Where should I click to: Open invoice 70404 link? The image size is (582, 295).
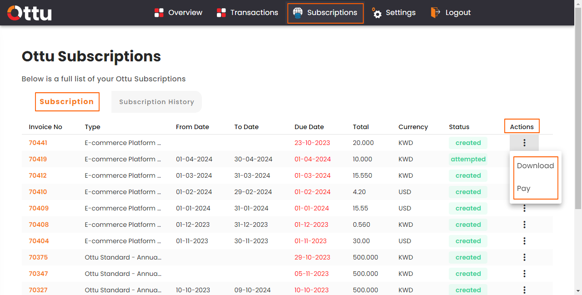point(39,241)
